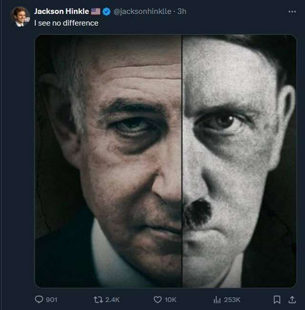Click the Jackson Hinkle display name
Image resolution: width=305 pixels, height=310 pixels.
click(61, 11)
